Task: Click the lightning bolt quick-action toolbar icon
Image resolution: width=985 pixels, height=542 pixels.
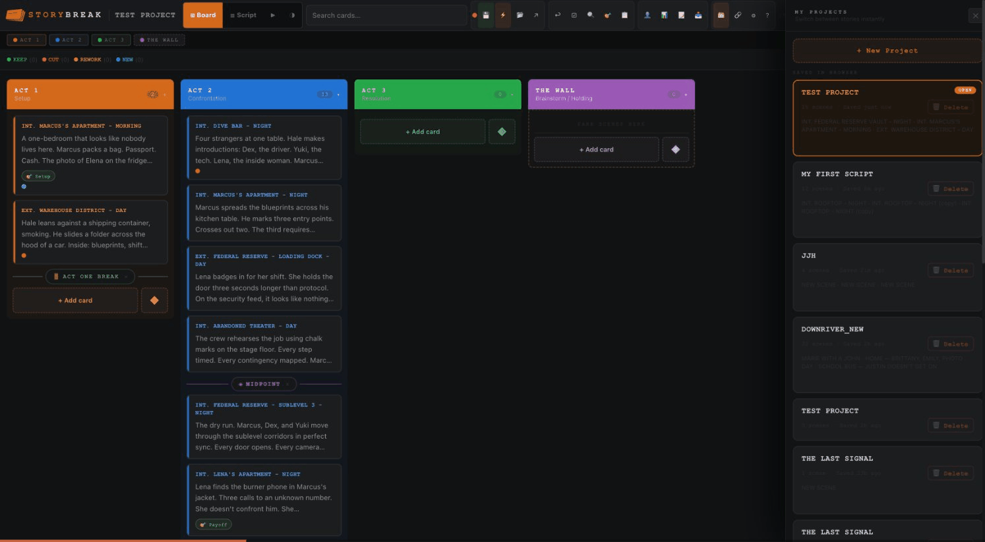Action: tap(503, 14)
